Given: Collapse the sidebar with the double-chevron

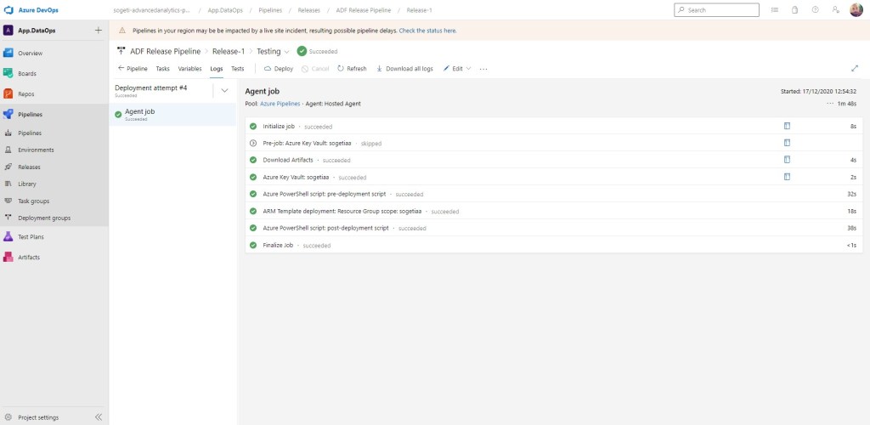Looking at the screenshot, I should click(98, 417).
